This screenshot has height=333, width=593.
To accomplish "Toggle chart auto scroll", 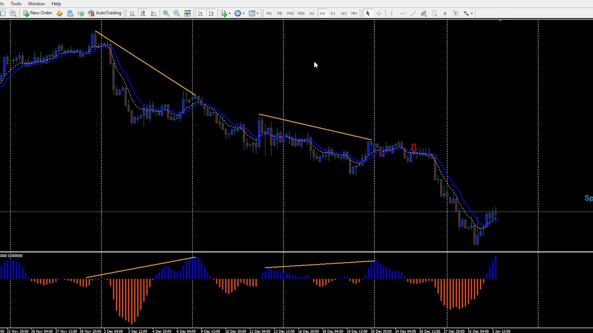I will tap(200, 13).
